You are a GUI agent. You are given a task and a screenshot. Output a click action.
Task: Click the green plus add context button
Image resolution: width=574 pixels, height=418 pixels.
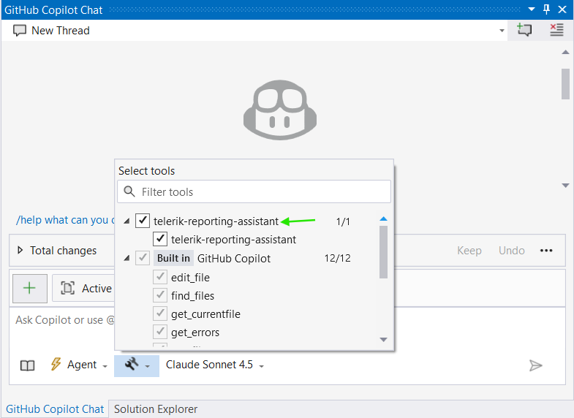(x=30, y=288)
